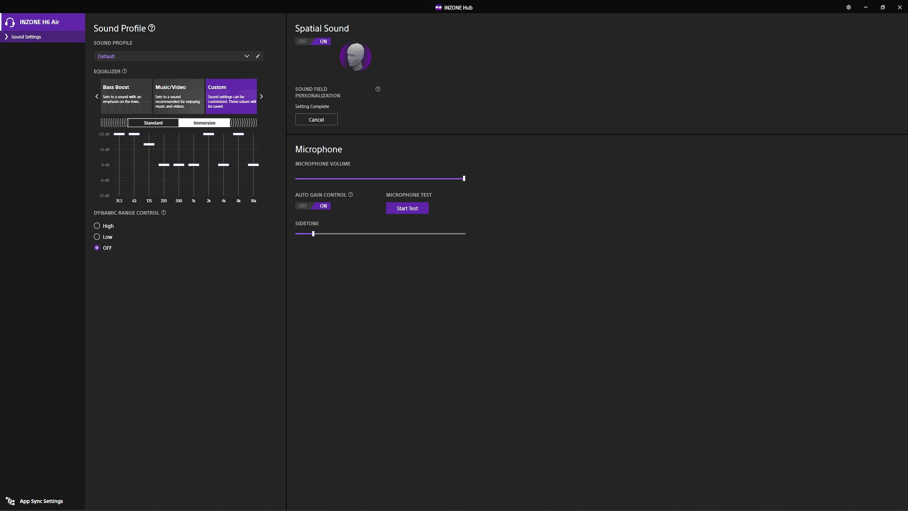Open Sound Field Personalization help icon
Viewport: 908px width, 511px height.
click(378, 89)
